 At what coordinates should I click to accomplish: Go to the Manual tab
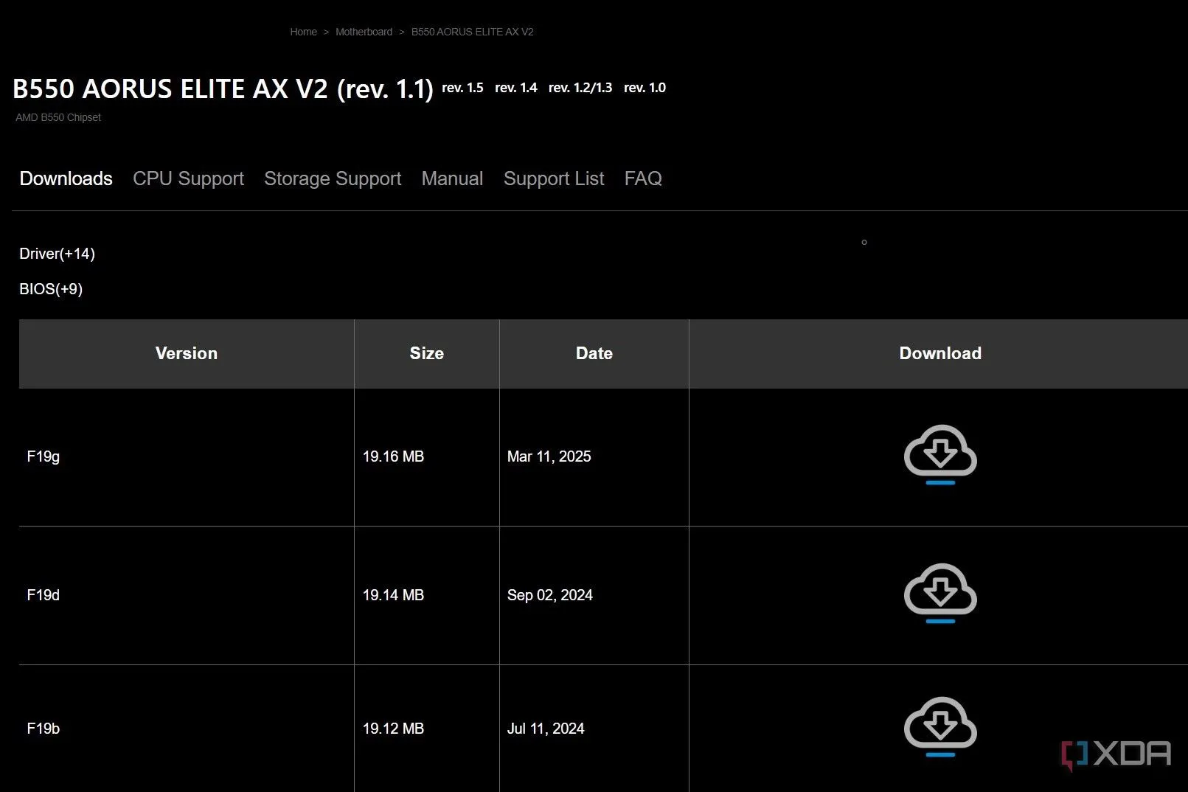(452, 178)
